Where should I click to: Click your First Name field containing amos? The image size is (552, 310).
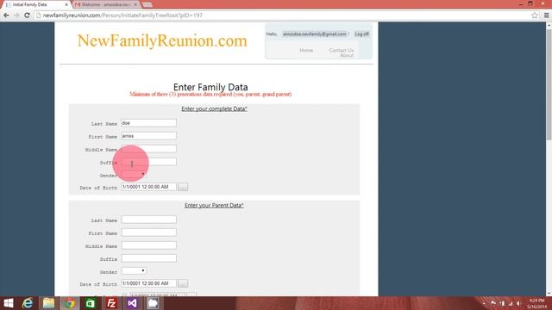point(149,136)
